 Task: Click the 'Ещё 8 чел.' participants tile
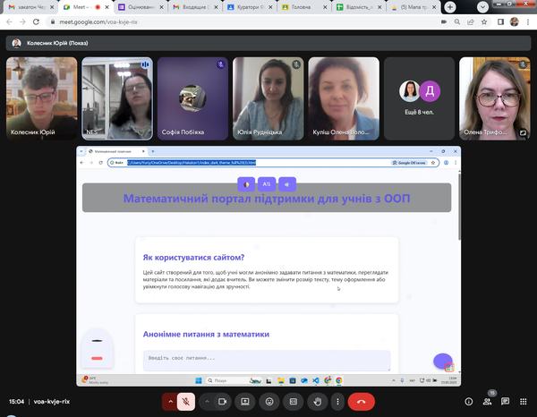(420, 98)
